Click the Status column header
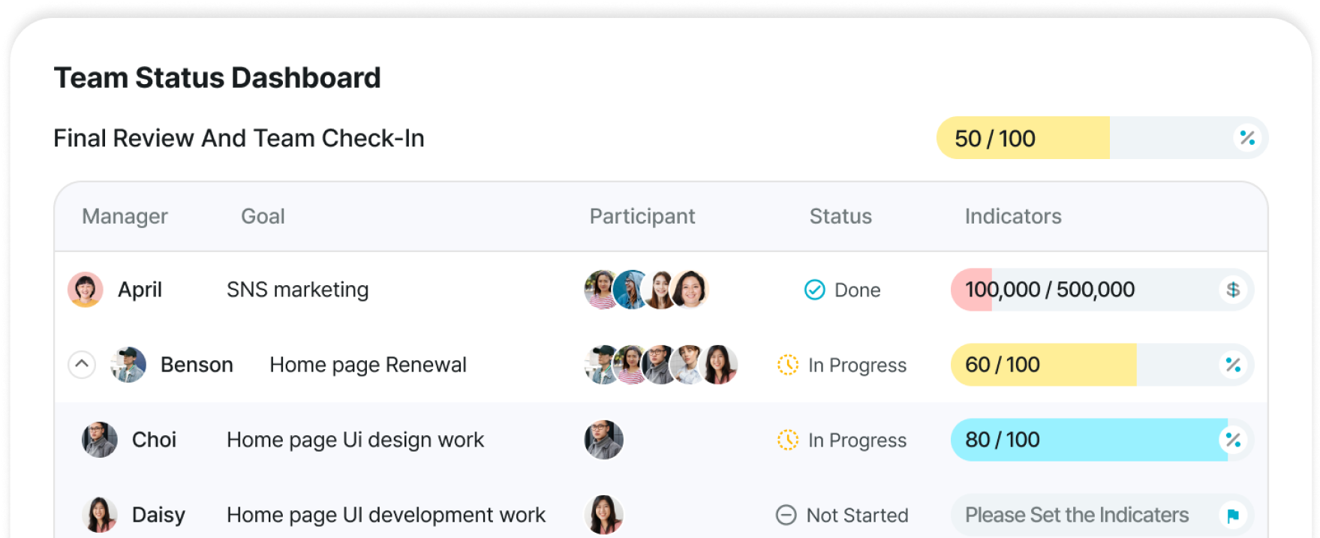 click(x=840, y=216)
